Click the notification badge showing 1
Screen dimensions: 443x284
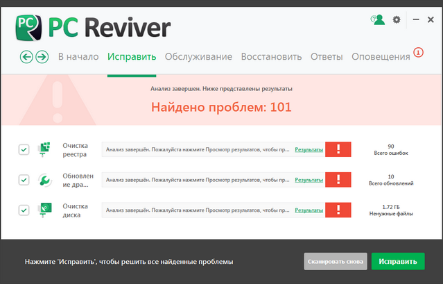click(x=418, y=52)
